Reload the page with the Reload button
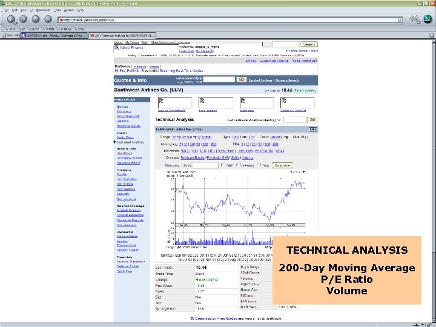436x327 pixels. pyautogui.click(x=36, y=19)
